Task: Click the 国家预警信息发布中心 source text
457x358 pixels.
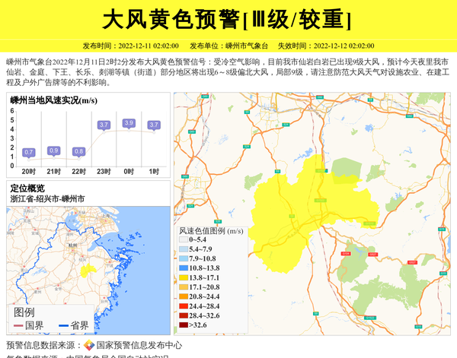Action: click(x=139, y=345)
